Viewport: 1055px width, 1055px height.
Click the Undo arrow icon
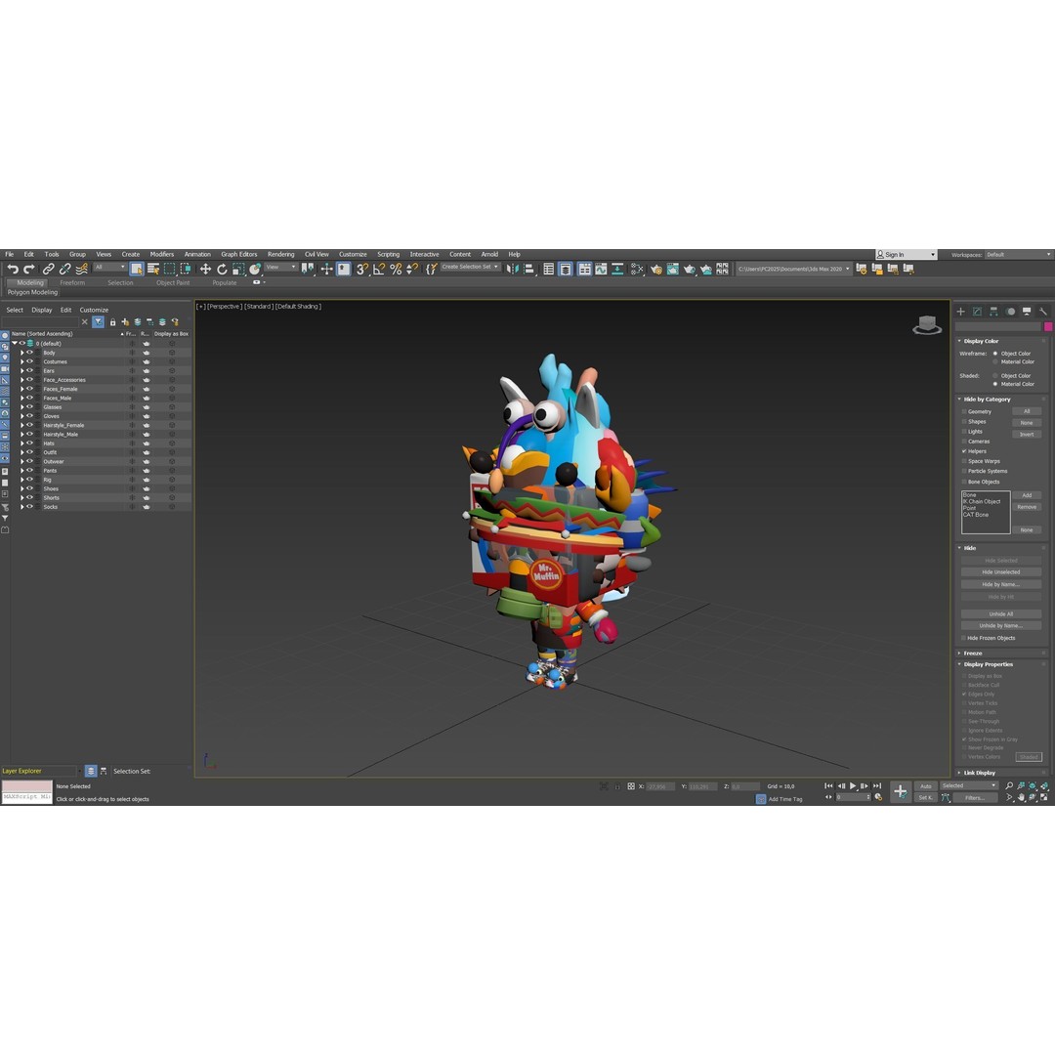[x=12, y=270]
